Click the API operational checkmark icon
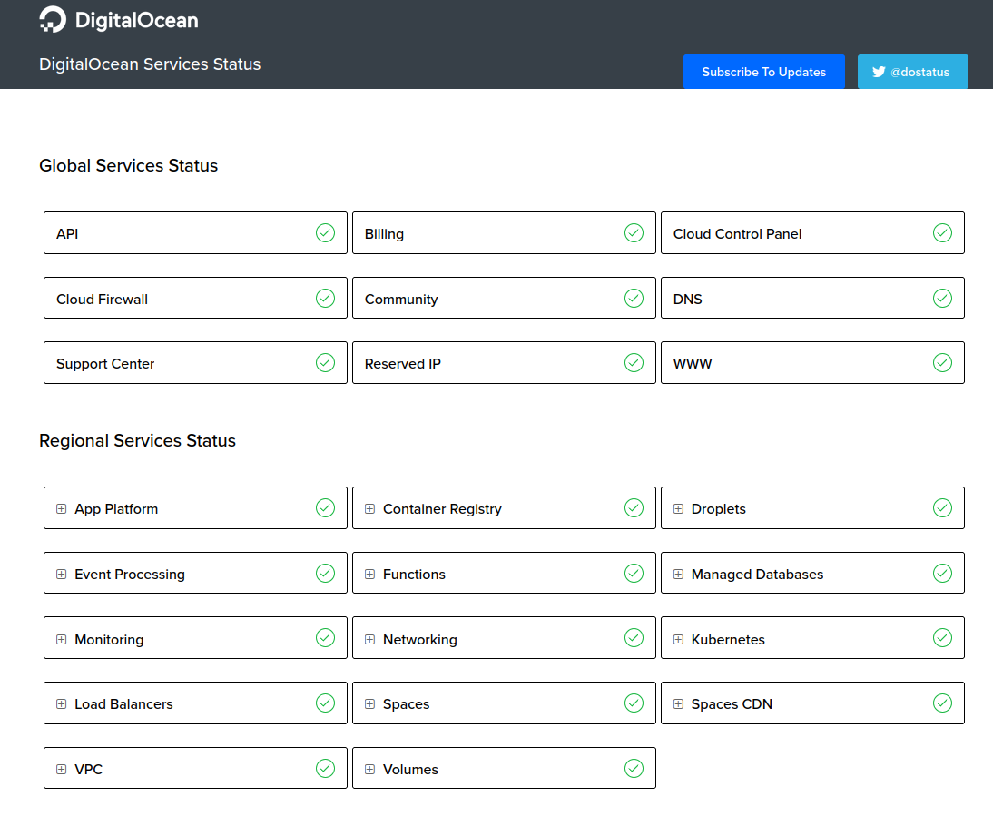 325,233
